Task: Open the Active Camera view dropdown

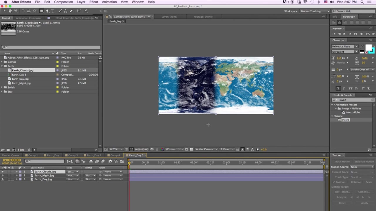Action: pyautogui.click(x=206, y=149)
